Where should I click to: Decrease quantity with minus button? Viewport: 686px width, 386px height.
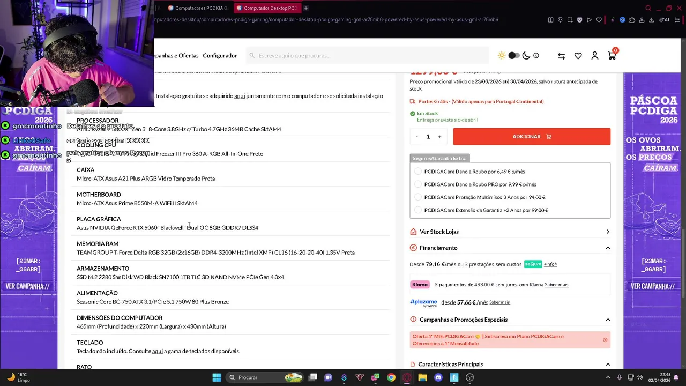coord(417,137)
